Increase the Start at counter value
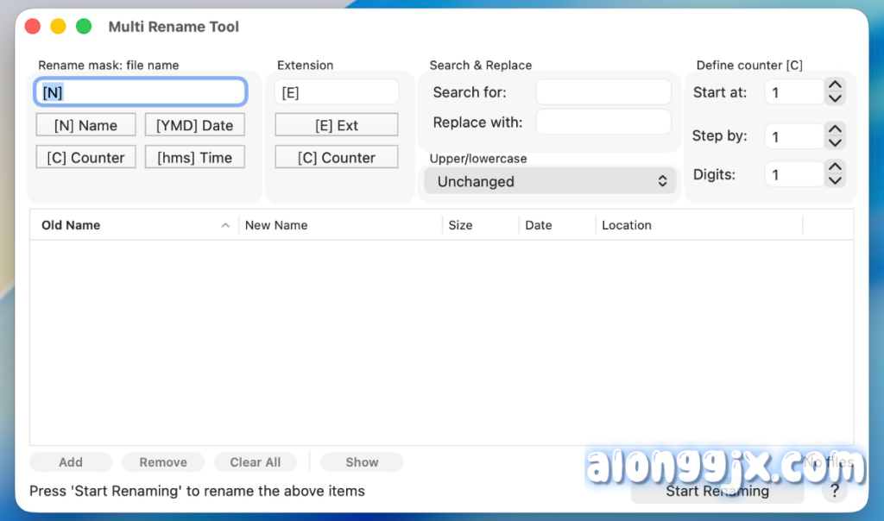This screenshot has height=521, width=884. [834, 85]
